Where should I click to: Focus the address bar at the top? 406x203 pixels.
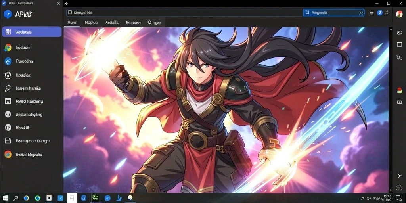click(x=184, y=13)
